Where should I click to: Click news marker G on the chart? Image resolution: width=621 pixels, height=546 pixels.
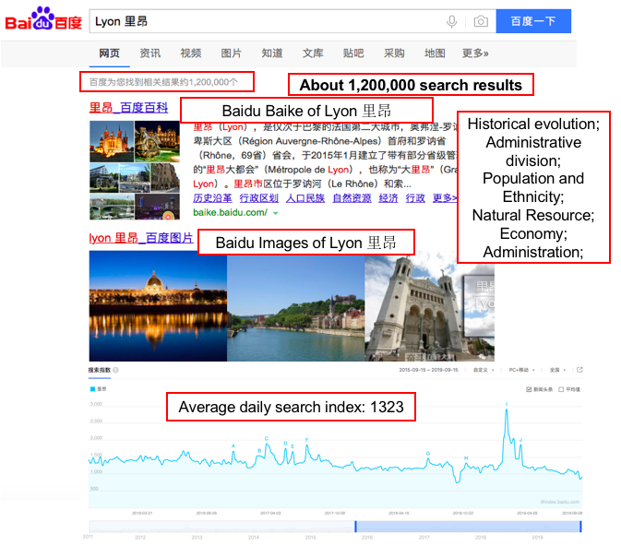428,454
